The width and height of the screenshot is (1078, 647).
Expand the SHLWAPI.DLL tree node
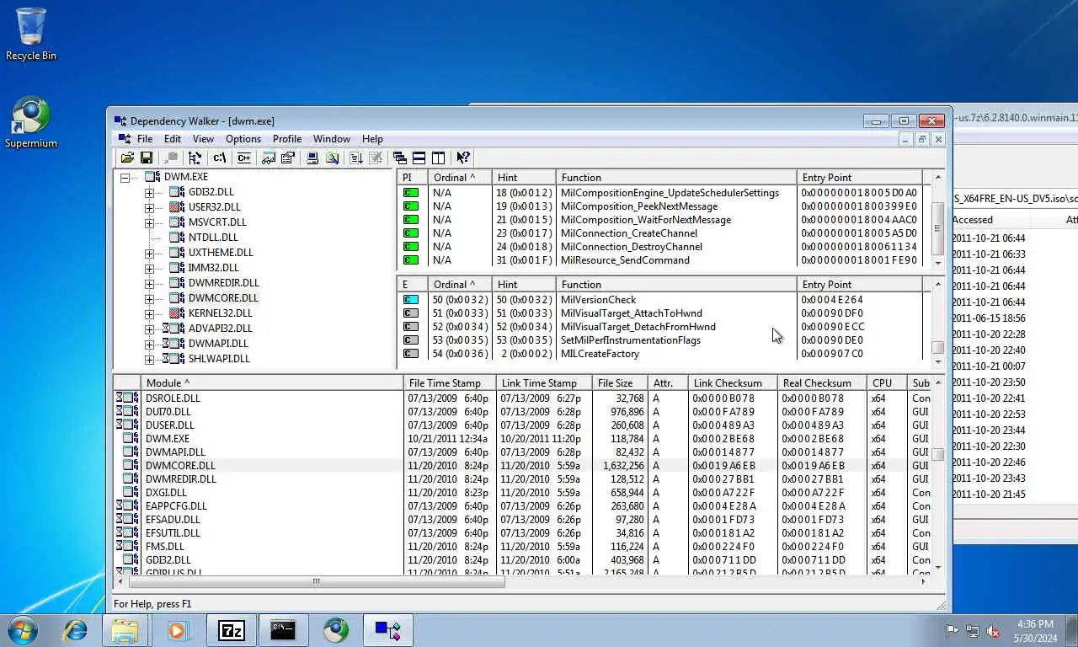(x=150, y=360)
